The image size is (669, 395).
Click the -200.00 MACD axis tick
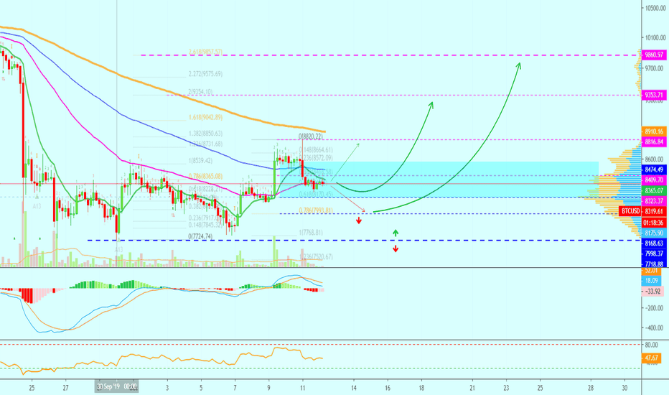[x=654, y=307]
